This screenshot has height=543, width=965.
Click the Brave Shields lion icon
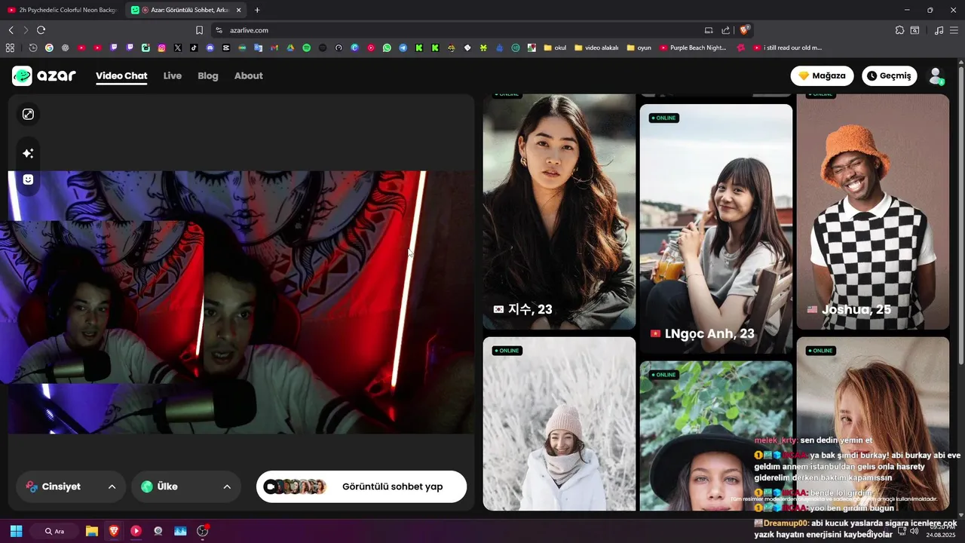point(744,30)
